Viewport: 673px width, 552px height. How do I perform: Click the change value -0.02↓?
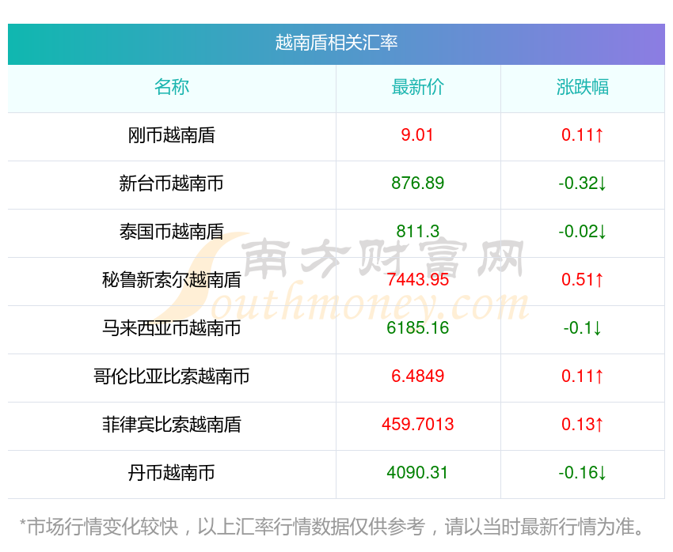(x=583, y=232)
